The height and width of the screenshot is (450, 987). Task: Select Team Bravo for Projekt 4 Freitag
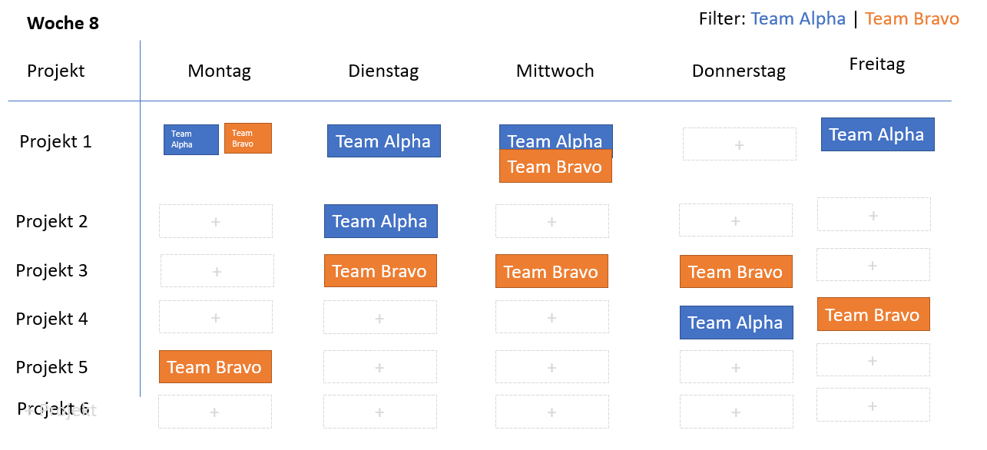873,314
